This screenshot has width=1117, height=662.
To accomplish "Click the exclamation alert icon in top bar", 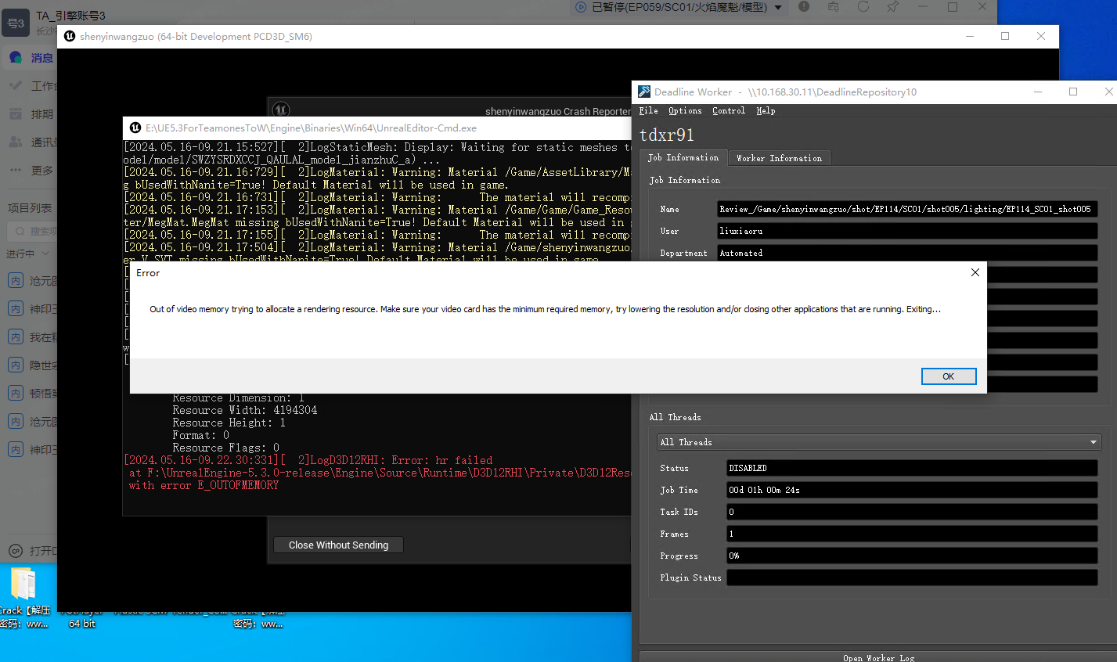I will point(804,7).
